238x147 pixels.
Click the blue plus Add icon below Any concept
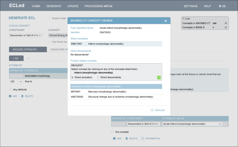tap(114, 138)
